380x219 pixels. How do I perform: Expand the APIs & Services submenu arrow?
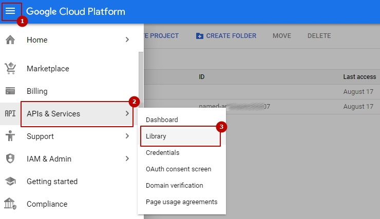pos(127,113)
